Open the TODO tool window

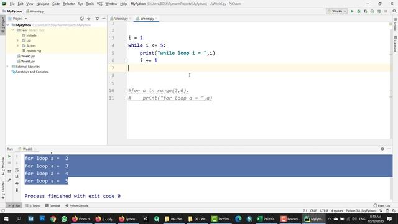(33, 205)
